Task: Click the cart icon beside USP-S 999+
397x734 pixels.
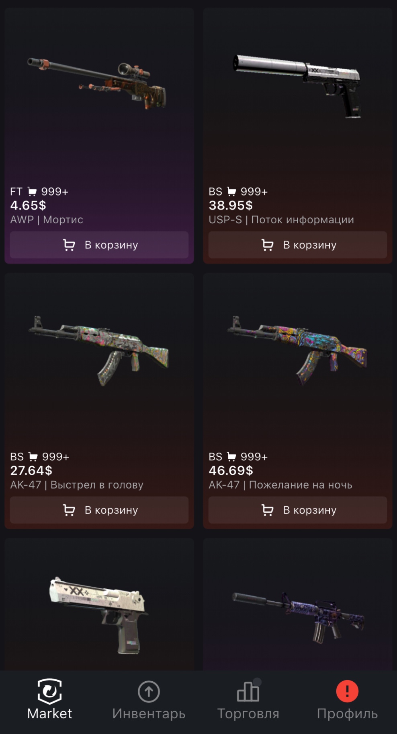Action: pyautogui.click(x=231, y=192)
